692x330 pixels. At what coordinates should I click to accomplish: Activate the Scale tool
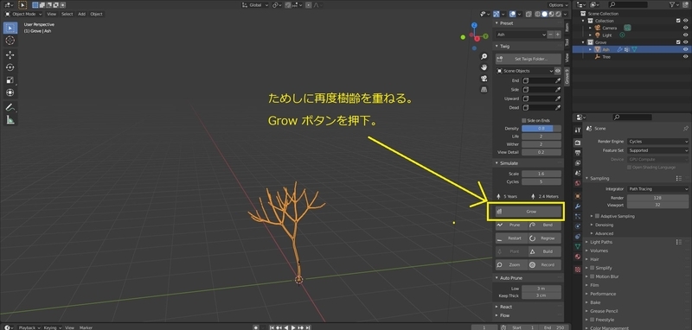10,80
